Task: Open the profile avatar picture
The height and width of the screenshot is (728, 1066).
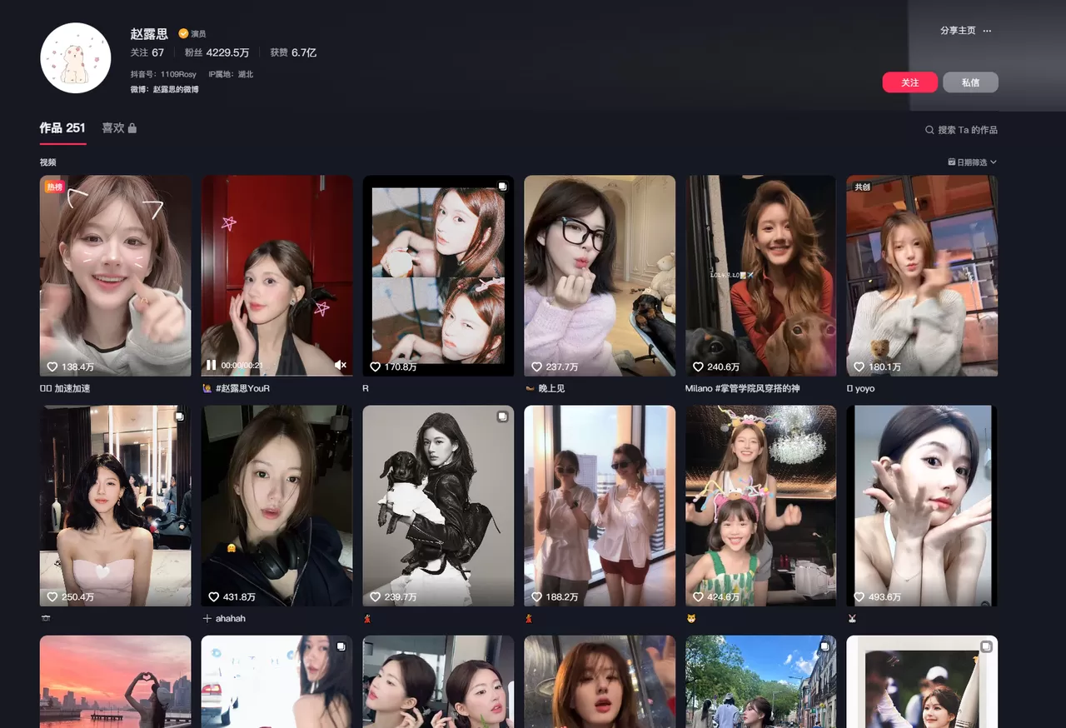Action: pyautogui.click(x=76, y=57)
